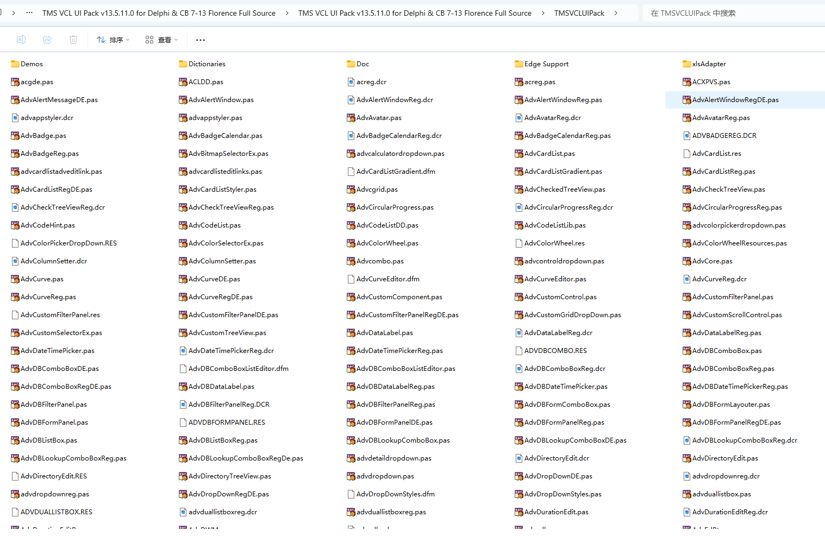The height and width of the screenshot is (536, 825).
Task: Open the 查看 view dropdown
Action: [x=161, y=40]
